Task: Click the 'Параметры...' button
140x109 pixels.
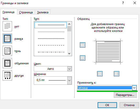Action: click(125, 95)
